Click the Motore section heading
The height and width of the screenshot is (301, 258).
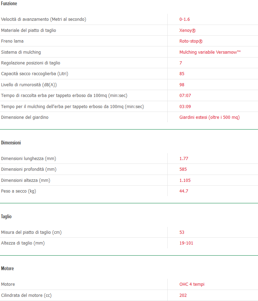(x=7, y=268)
